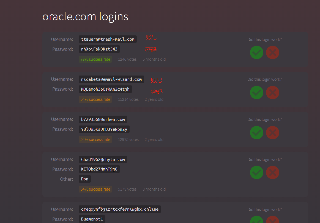Click the oracle.com logins heading

(x=85, y=17)
